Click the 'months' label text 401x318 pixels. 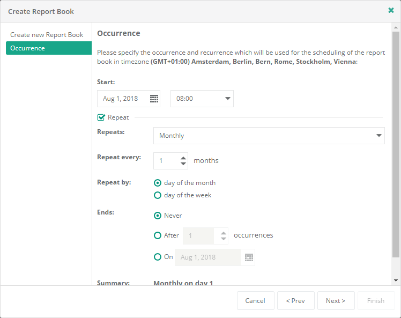click(x=206, y=161)
